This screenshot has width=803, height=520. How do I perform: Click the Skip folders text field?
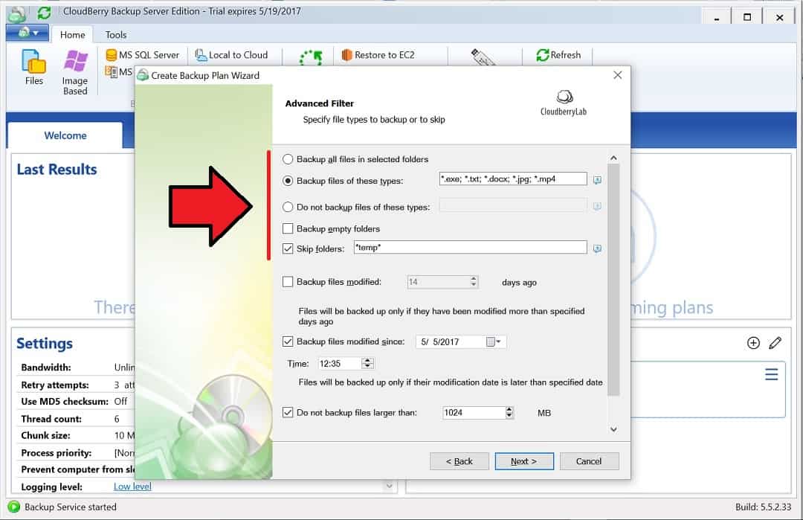tap(470, 248)
